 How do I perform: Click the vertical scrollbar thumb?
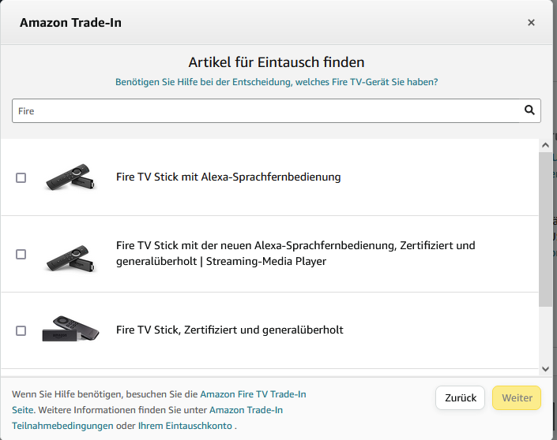545,229
